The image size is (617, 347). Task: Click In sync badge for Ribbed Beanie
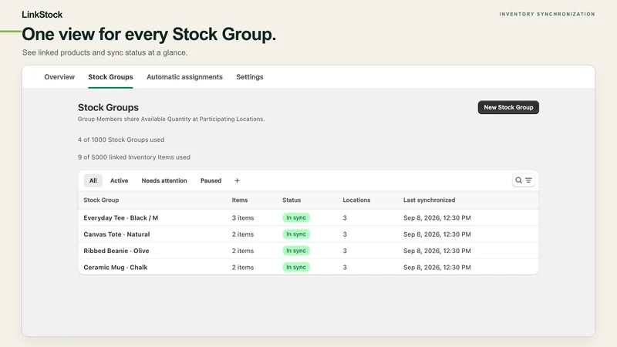296,251
